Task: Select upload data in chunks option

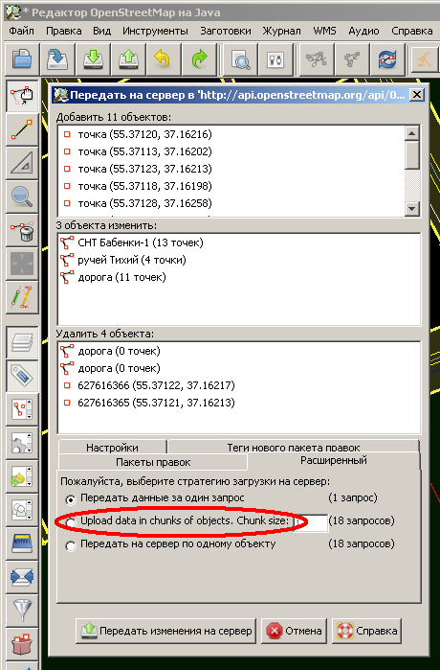Action: click(71, 522)
